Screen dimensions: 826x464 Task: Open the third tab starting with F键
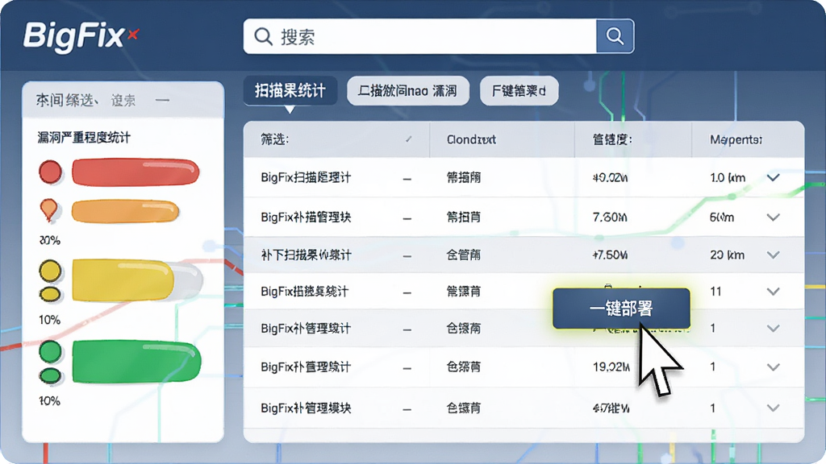pos(519,91)
